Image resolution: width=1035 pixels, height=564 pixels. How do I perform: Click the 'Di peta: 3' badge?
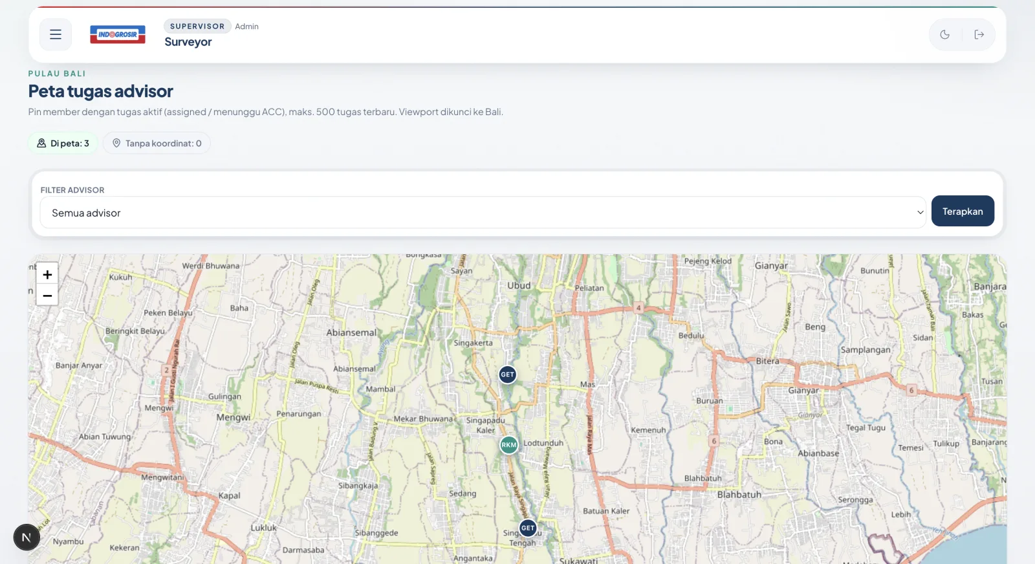tap(63, 144)
